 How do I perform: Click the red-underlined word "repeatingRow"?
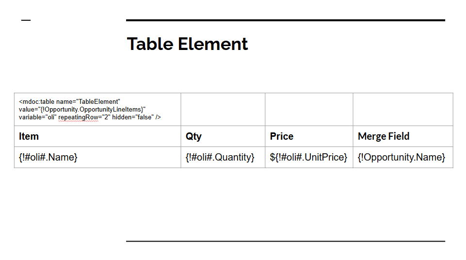78,117
